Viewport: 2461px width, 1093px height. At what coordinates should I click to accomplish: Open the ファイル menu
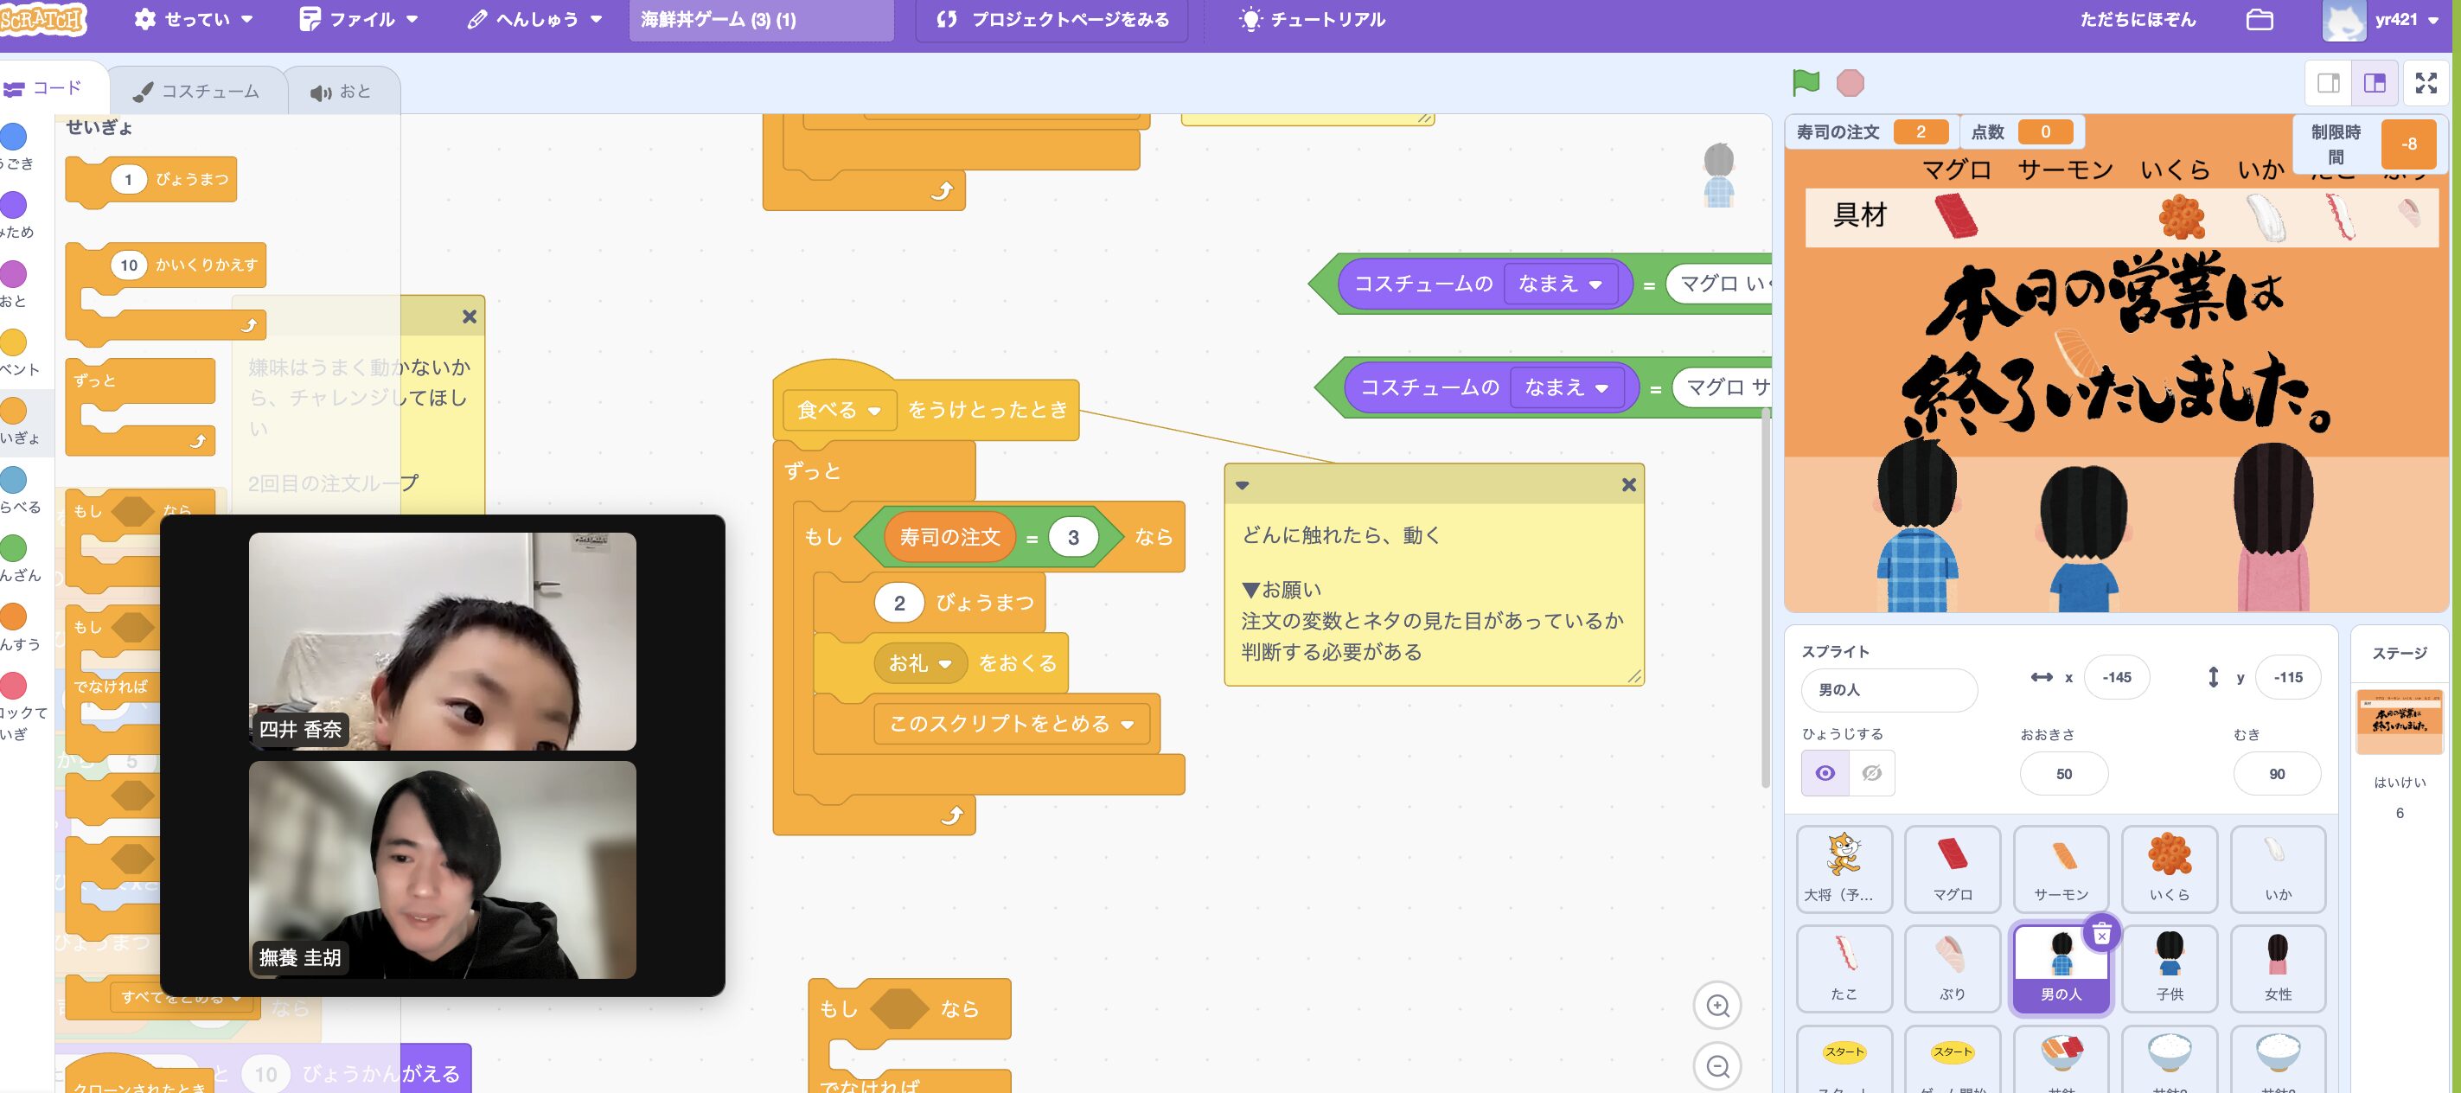point(359,19)
